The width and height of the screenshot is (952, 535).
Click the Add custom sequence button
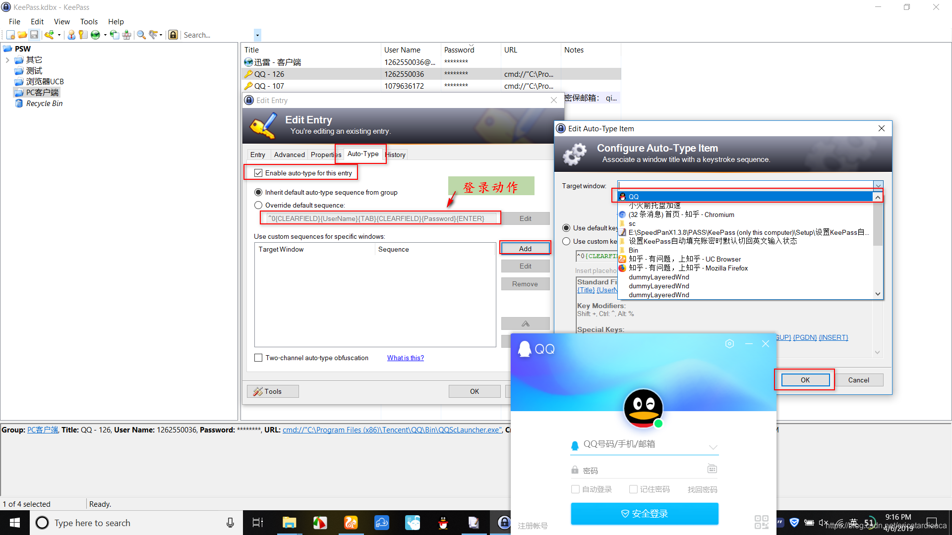(525, 249)
